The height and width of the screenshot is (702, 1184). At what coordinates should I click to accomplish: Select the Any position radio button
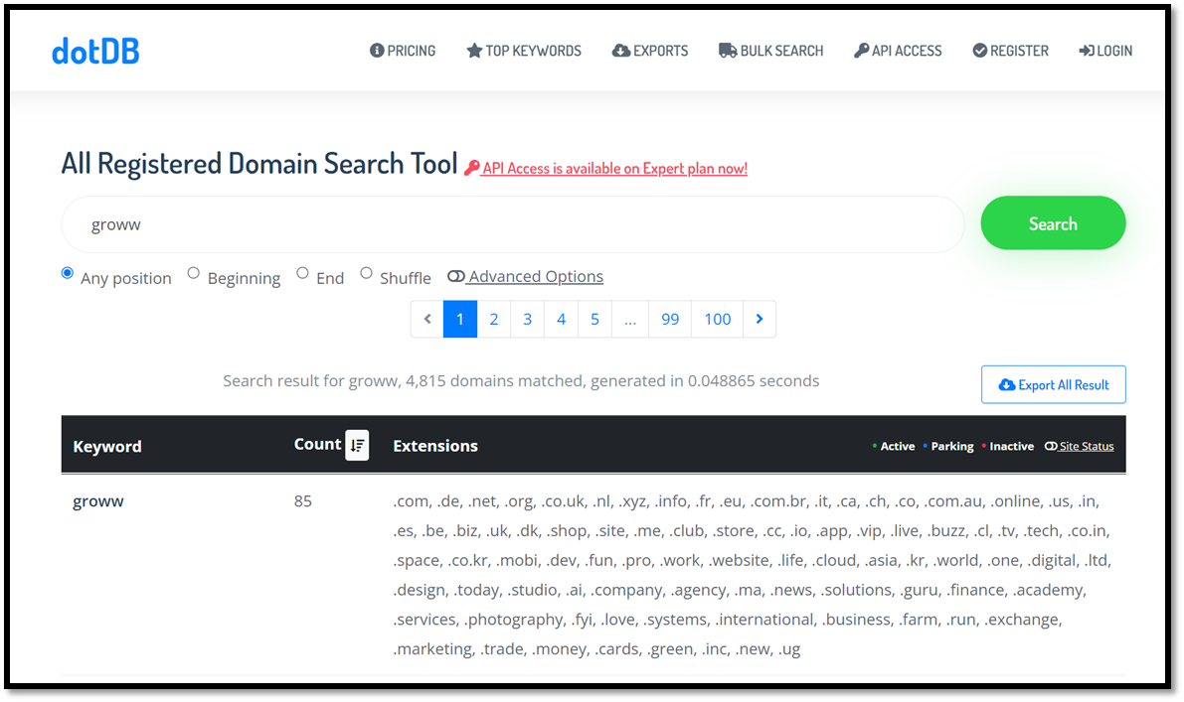pos(68,273)
